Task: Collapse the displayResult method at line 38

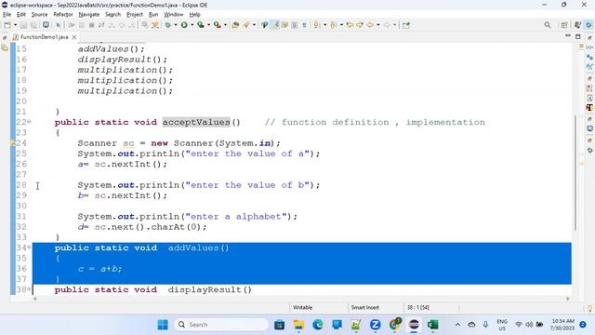Action: click(29, 289)
